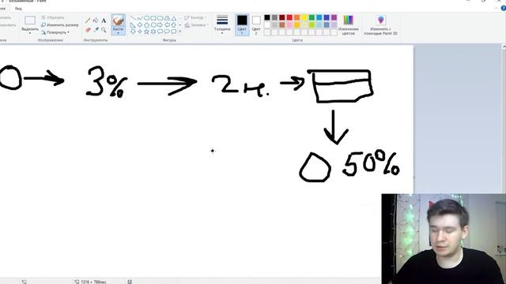Select the Fill with color bucket tool

click(96, 21)
